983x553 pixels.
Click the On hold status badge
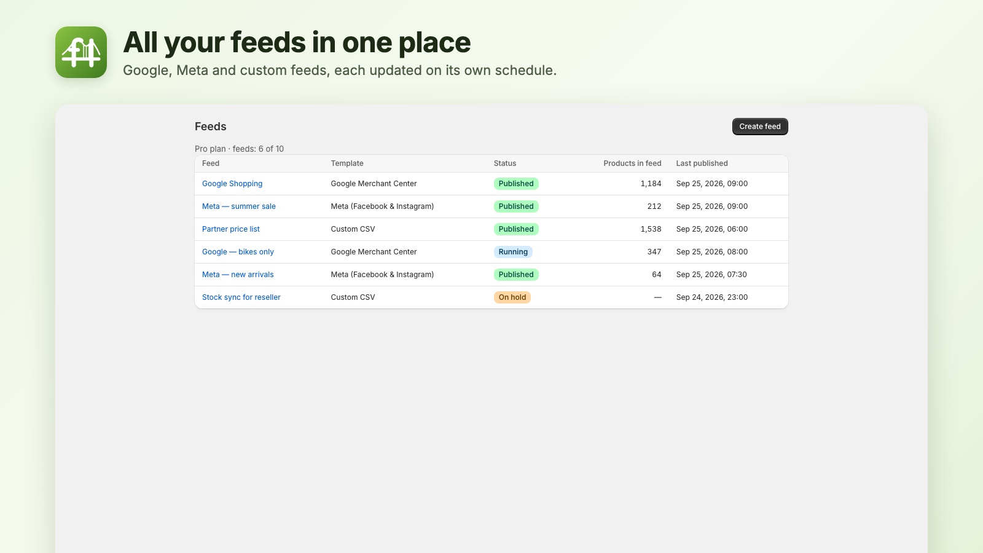pyautogui.click(x=512, y=297)
